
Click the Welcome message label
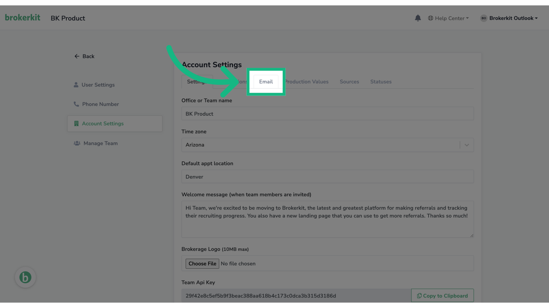pos(246,195)
